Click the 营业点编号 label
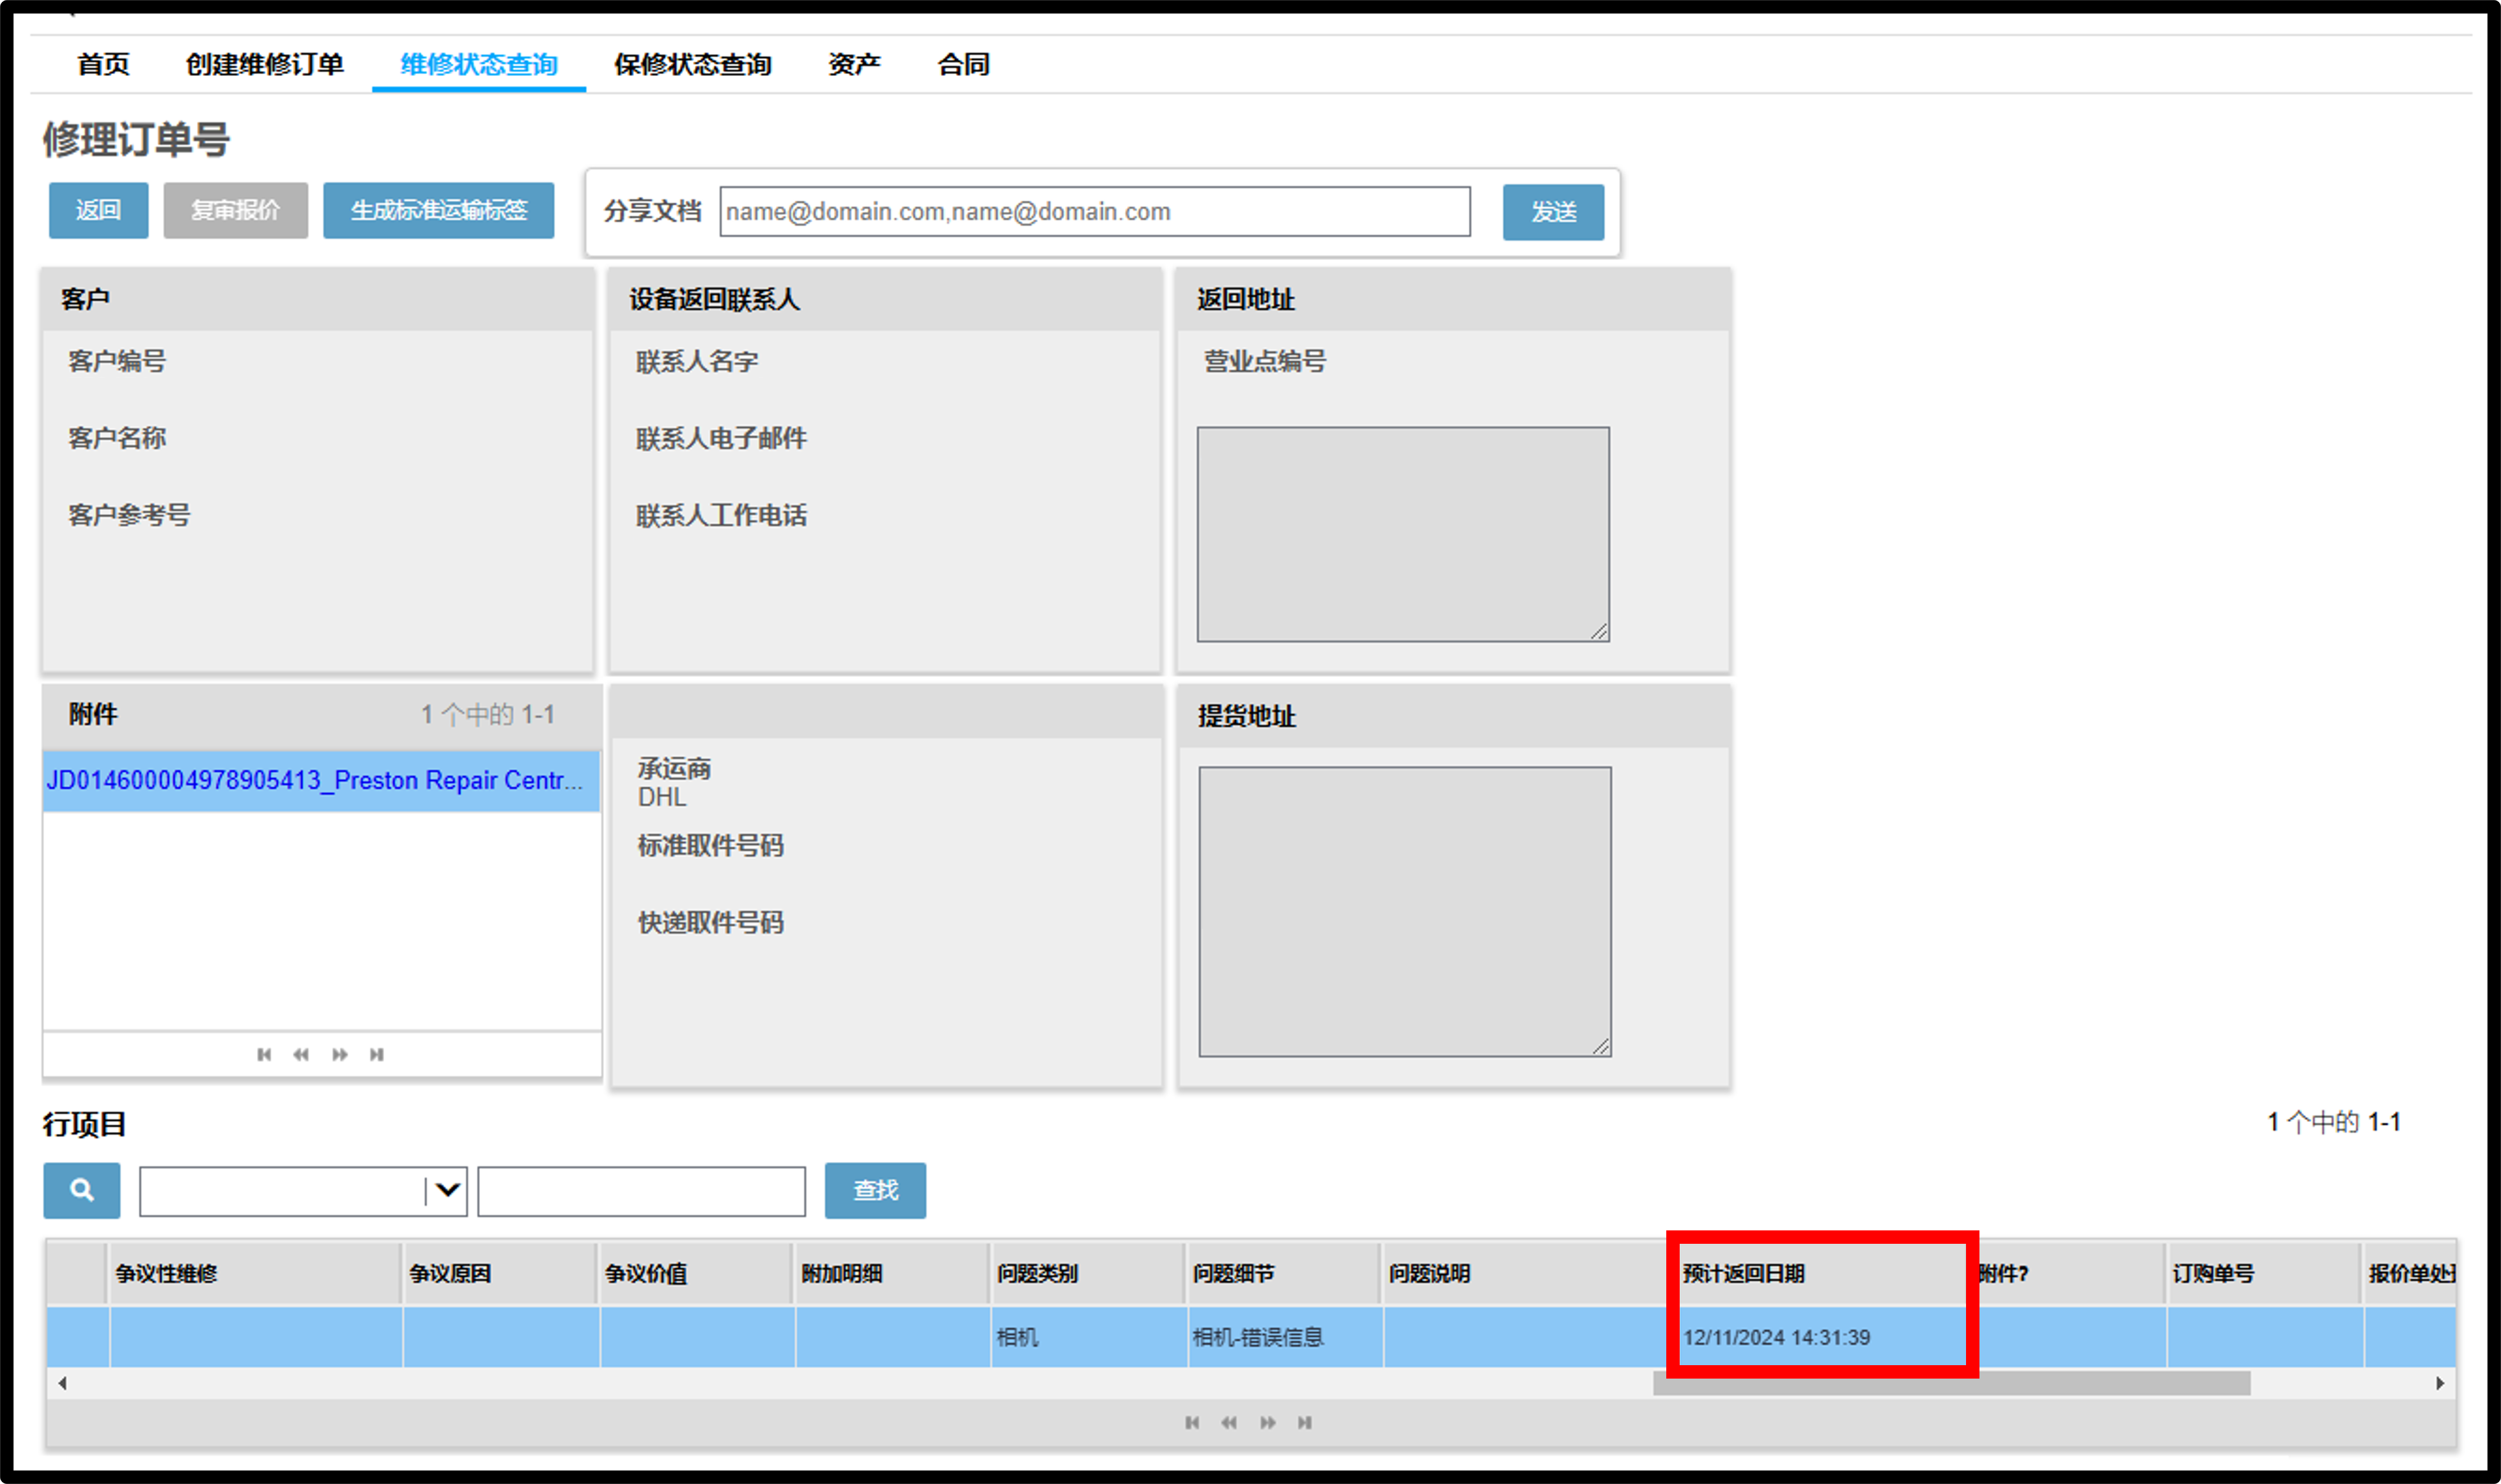This screenshot has height=1484, width=2501. tap(1264, 361)
